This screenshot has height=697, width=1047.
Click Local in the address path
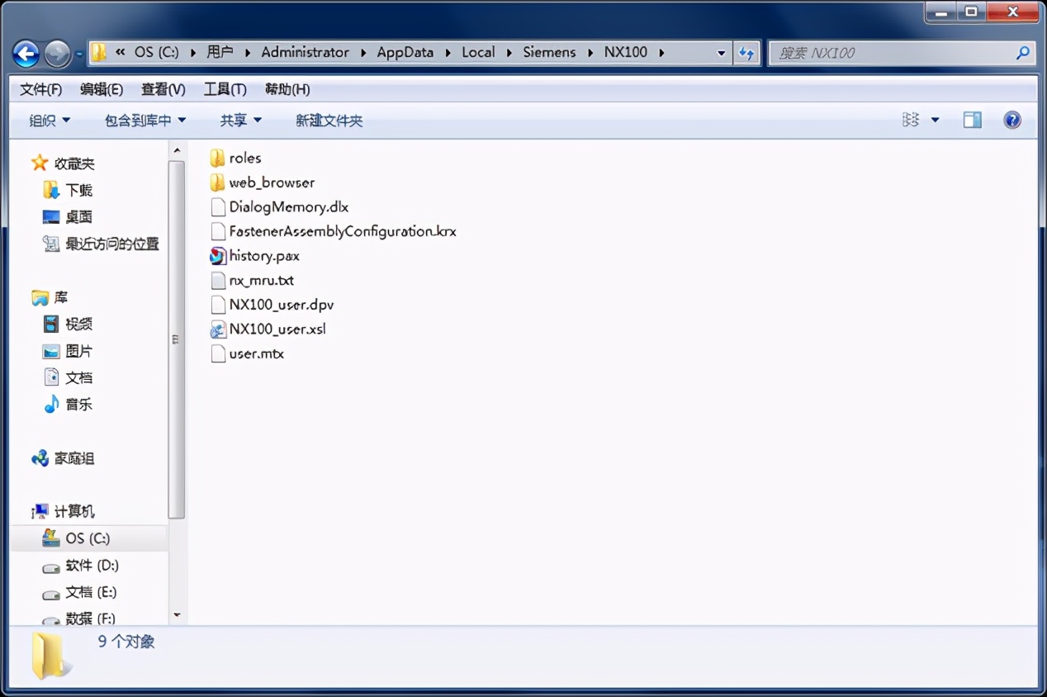click(x=478, y=52)
